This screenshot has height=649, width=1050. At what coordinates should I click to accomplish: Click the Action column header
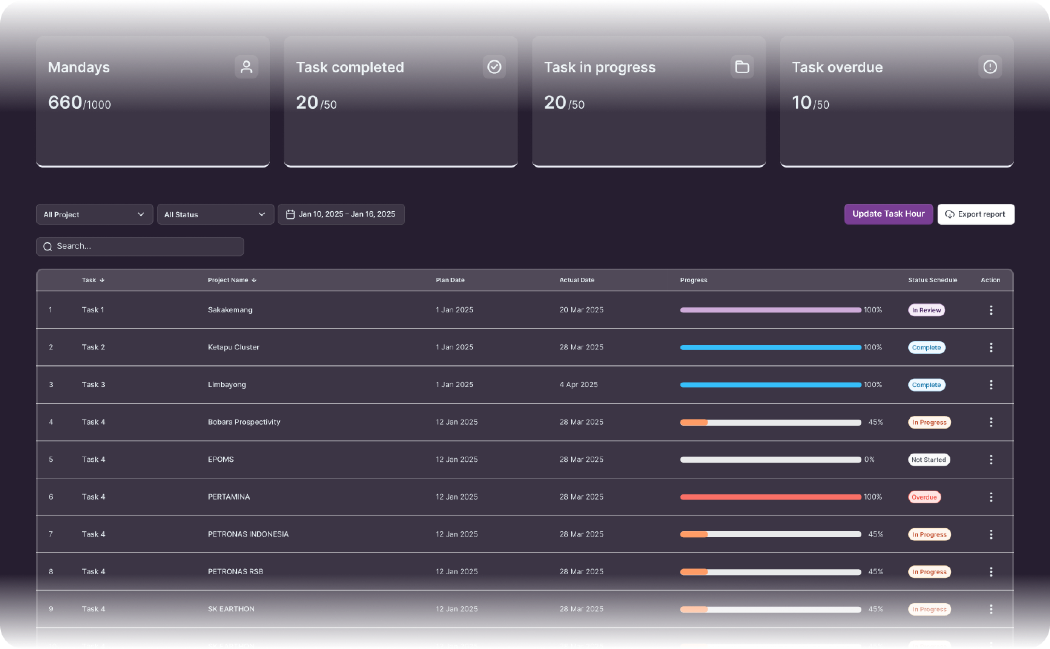pos(990,280)
